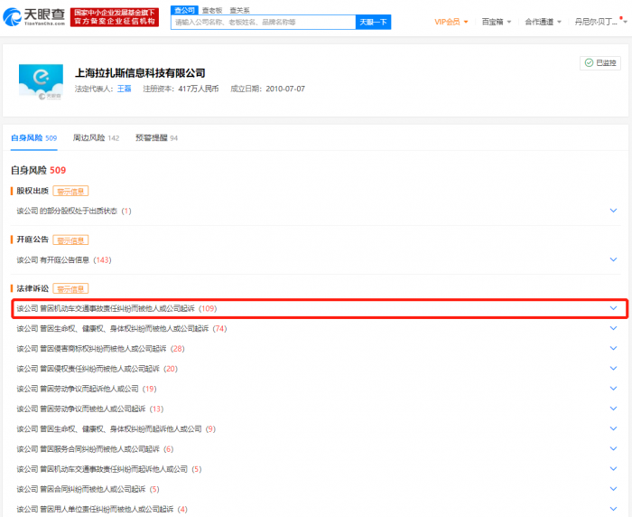Viewport: 632px width, 517px height.
Task: Expand the life and health rights suing others (9) chevron
Action: click(x=613, y=428)
